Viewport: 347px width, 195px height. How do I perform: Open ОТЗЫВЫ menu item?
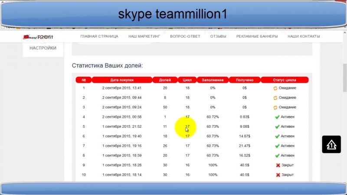[x=218, y=36]
